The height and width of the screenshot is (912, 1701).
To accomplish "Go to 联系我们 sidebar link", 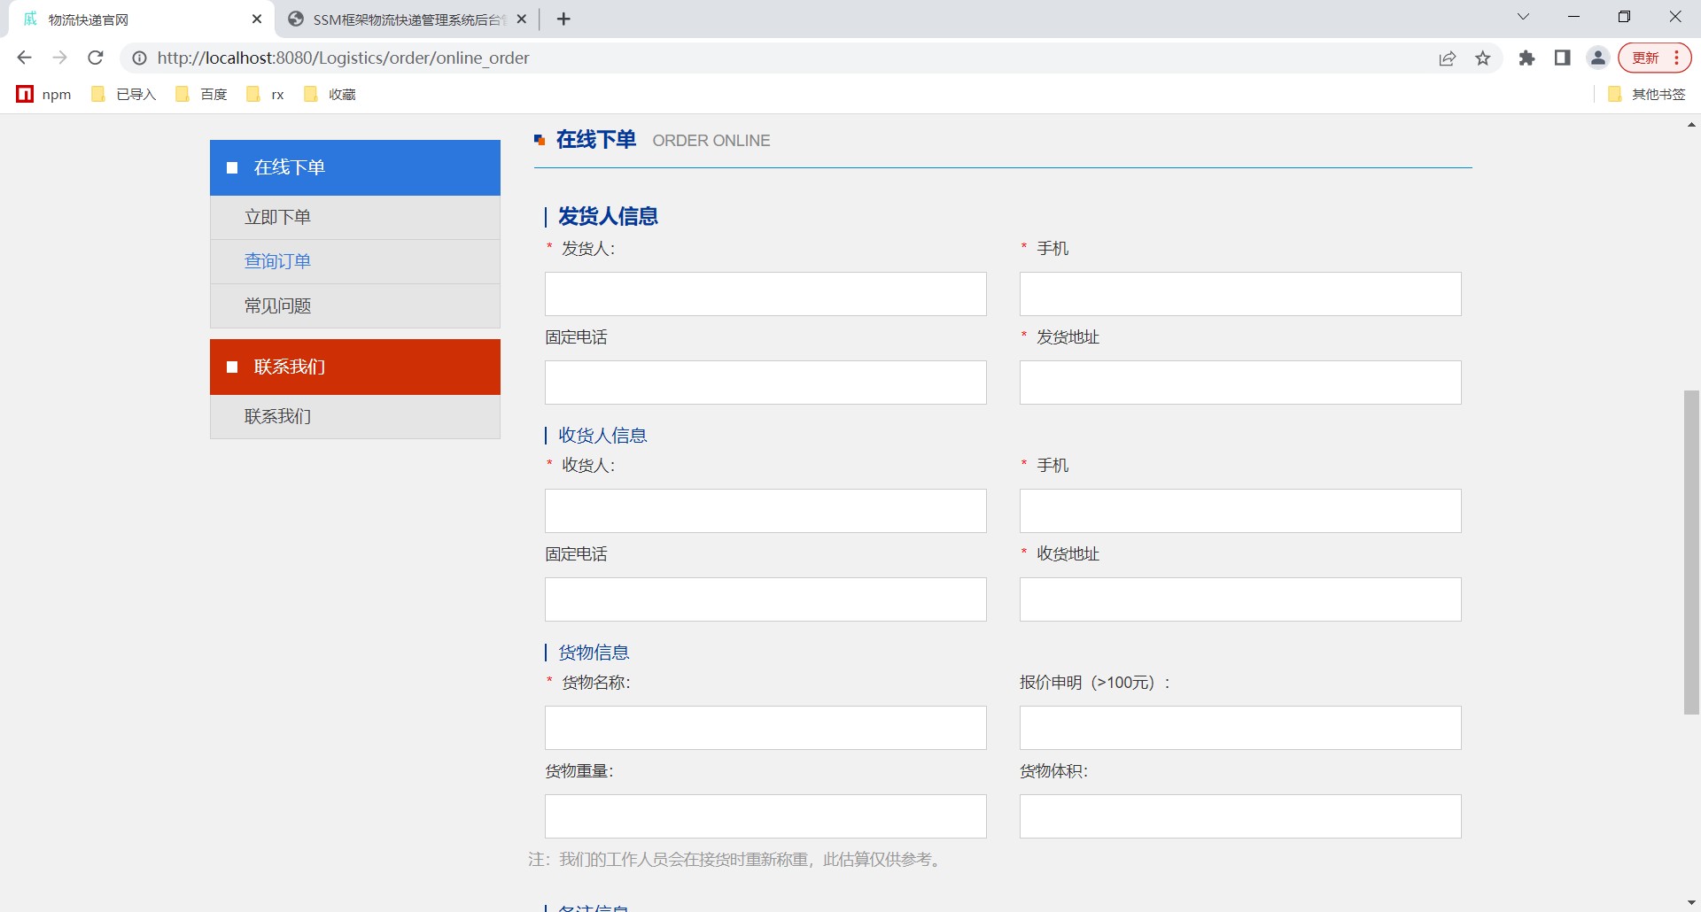I will (277, 416).
